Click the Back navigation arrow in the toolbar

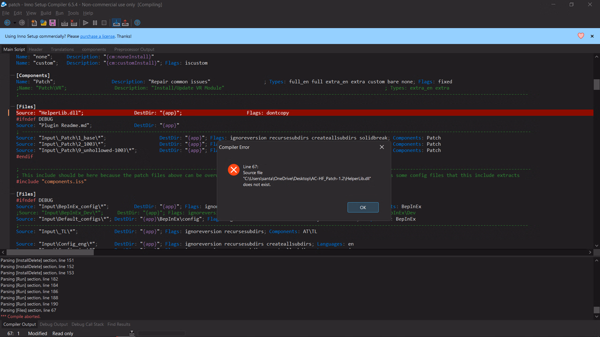7,22
